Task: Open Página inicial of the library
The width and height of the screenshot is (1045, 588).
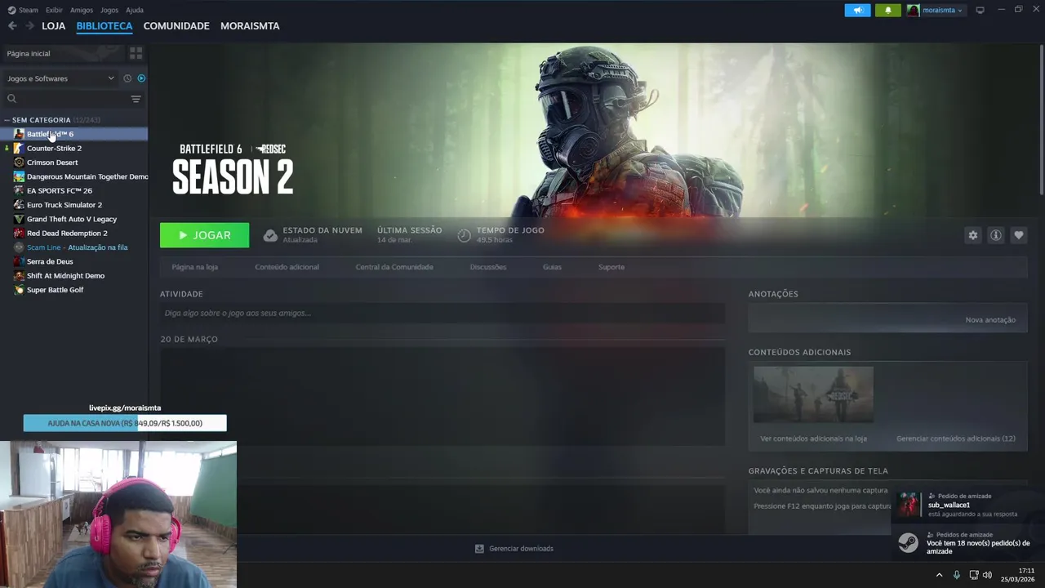Action: (64, 53)
